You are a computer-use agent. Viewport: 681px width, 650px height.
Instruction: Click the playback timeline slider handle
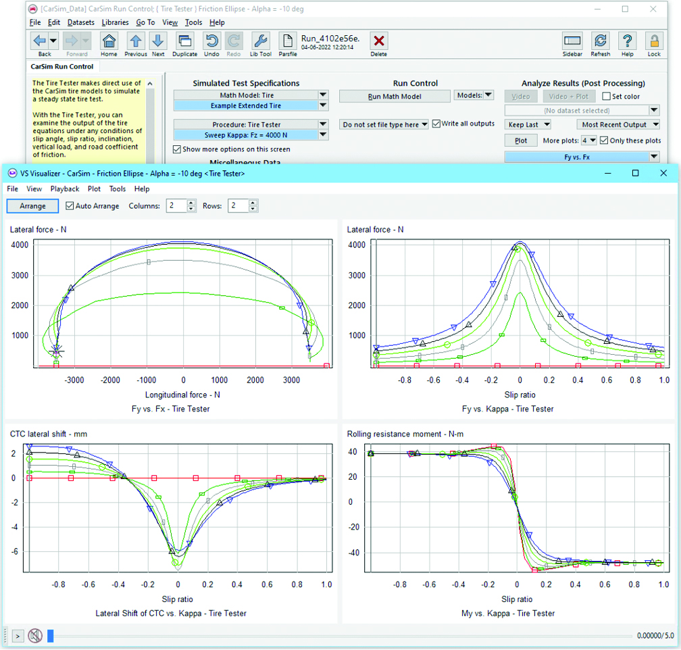point(51,636)
